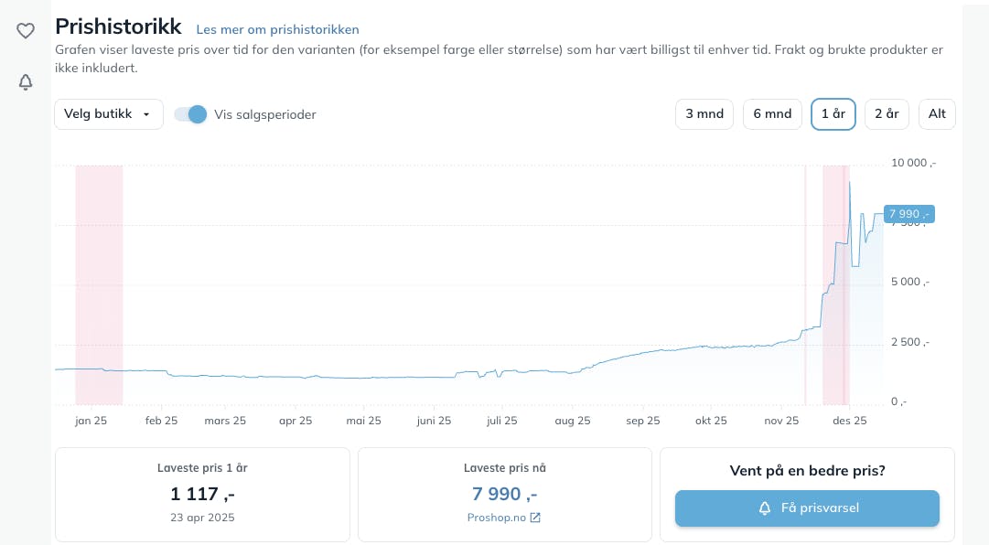Select the 6 mnd time range

point(772,114)
